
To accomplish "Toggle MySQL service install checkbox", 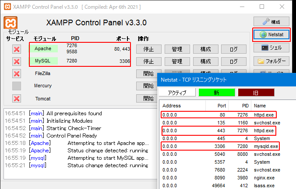I will coord(17,62).
